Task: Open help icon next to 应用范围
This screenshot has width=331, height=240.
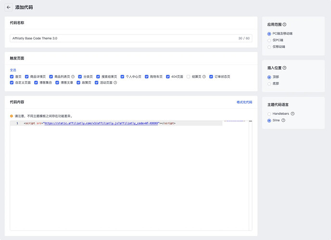Action: pyautogui.click(x=284, y=24)
